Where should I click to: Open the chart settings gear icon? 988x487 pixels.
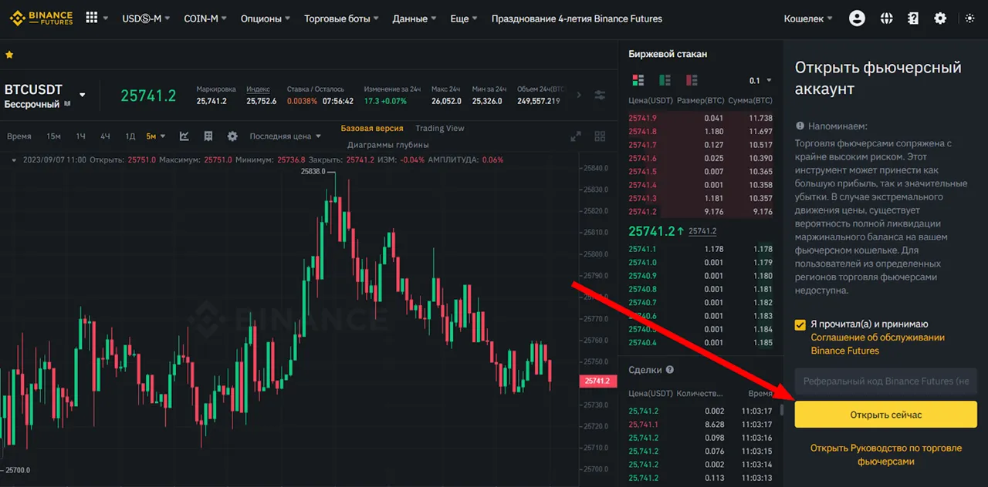[232, 136]
